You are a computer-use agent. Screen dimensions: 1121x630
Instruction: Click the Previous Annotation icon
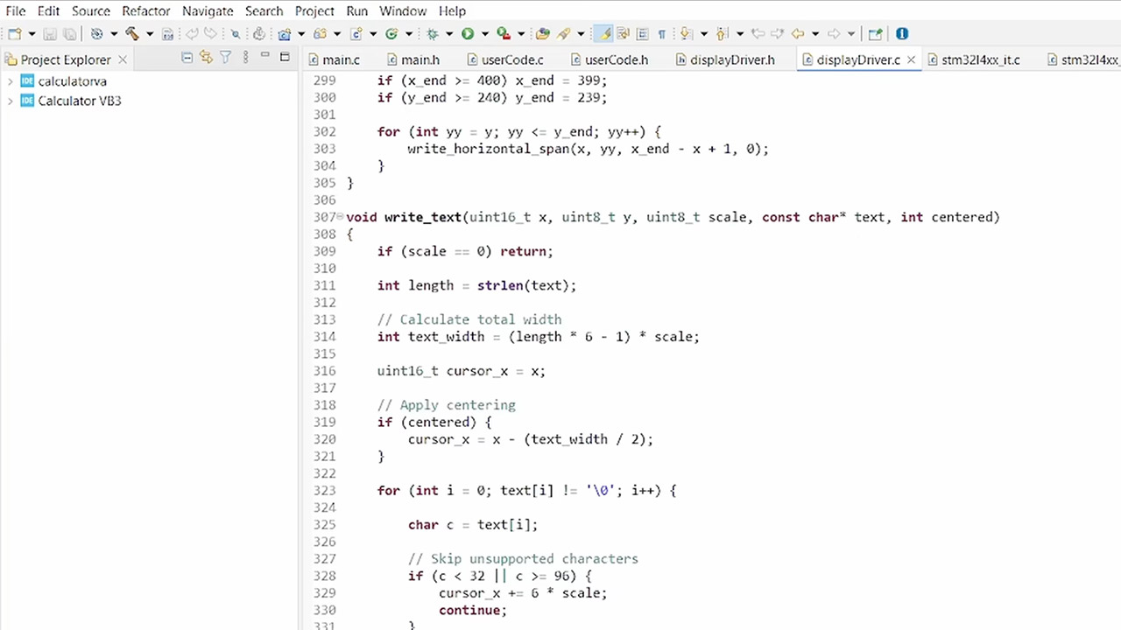(x=722, y=34)
